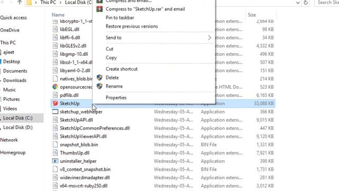Click the 33,088 KB size value

(264, 103)
